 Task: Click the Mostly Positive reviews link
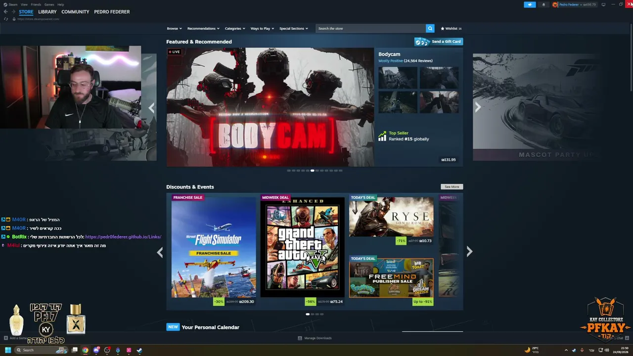pyautogui.click(x=391, y=61)
